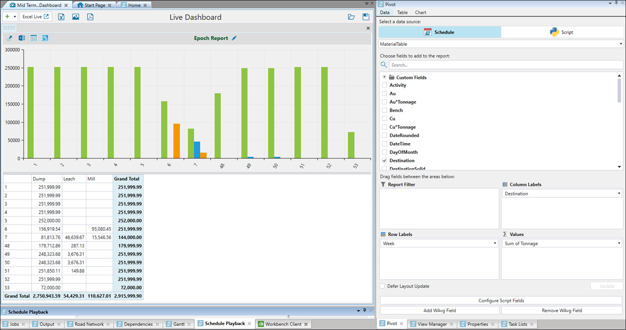Click Configure Script Fields button

pyautogui.click(x=501, y=300)
